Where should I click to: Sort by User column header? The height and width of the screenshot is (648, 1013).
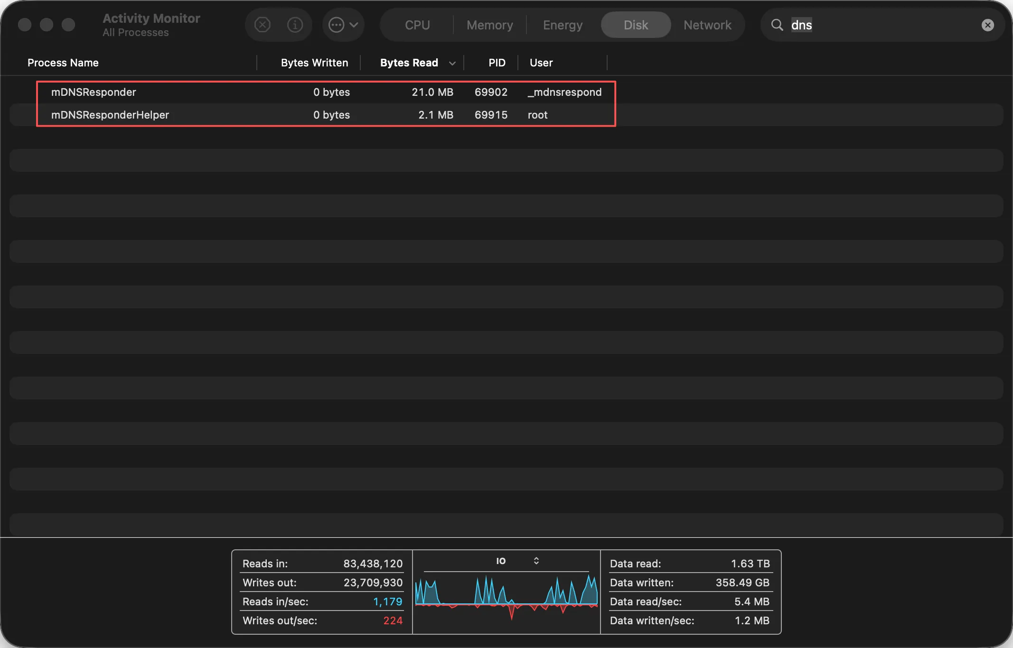click(x=541, y=63)
